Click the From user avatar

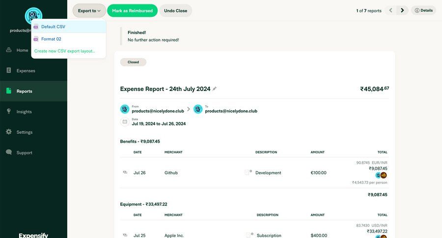[125, 109]
